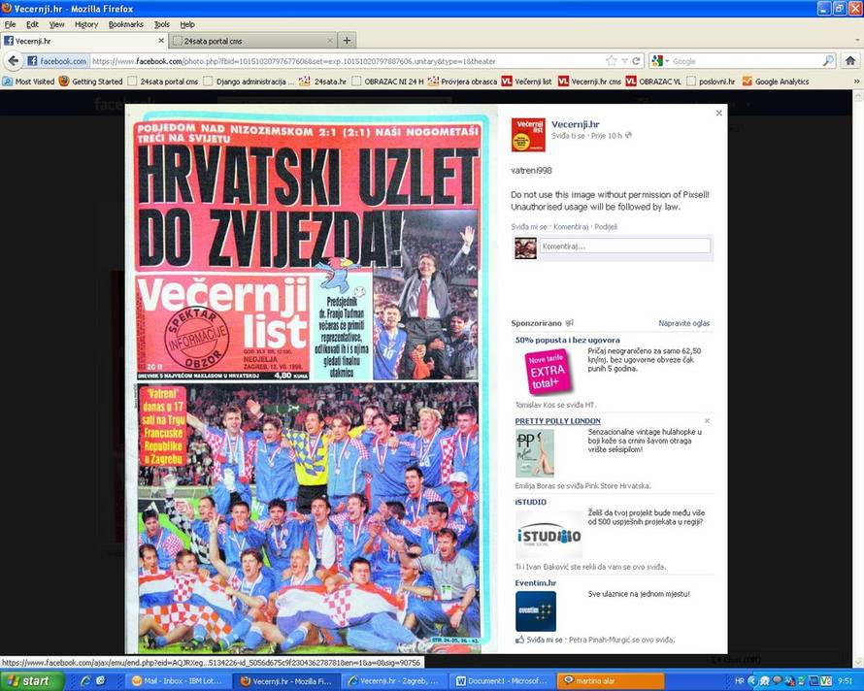Click the Napravite oglas link

(x=683, y=323)
